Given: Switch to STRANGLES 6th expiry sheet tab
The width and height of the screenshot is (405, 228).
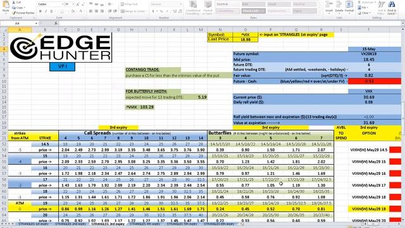Looking at the screenshot, I should [219, 224].
